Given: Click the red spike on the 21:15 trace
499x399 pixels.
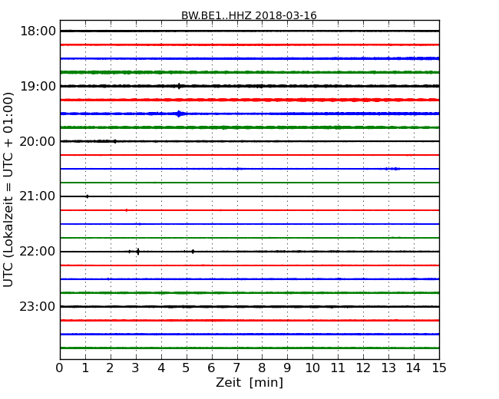Looking at the screenshot, I should pos(127,210).
